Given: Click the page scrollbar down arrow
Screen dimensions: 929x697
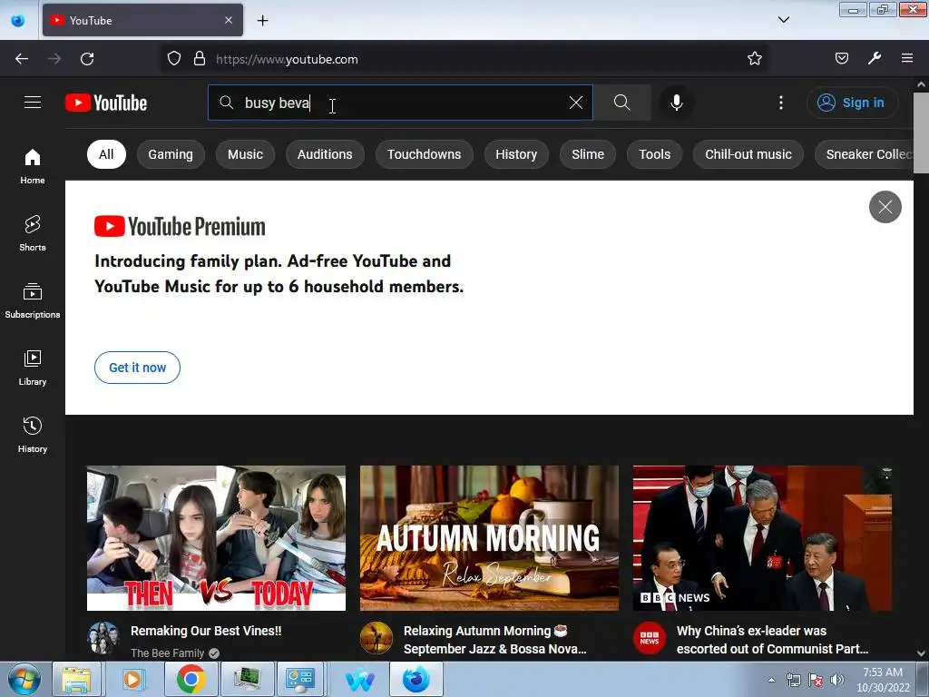Looking at the screenshot, I should [x=921, y=653].
